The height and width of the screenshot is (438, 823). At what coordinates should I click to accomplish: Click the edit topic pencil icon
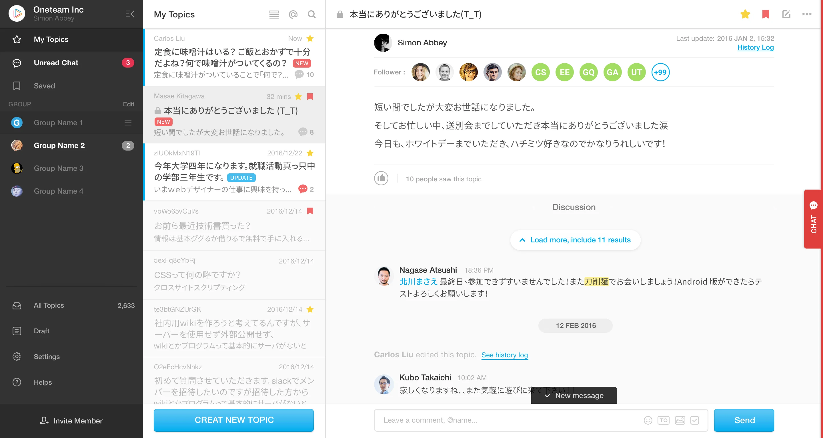[x=786, y=14]
